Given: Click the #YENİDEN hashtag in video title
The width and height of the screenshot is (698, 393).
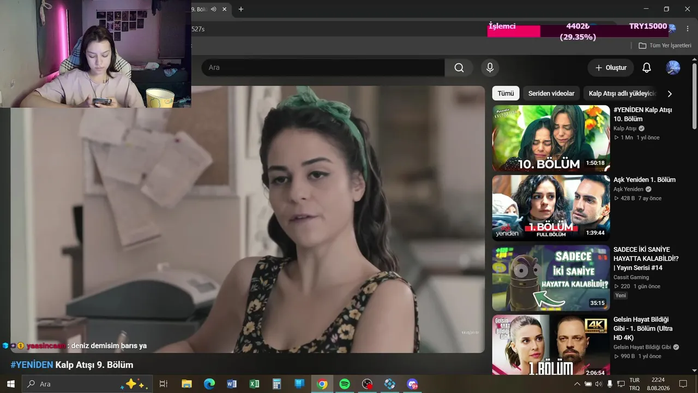Looking at the screenshot, I should (x=32, y=365).
